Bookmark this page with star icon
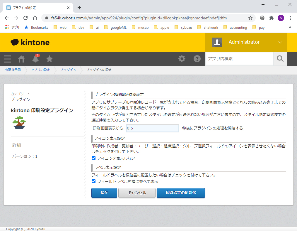Viewport: 297px width, 231px height. click(x=250, y=18)
